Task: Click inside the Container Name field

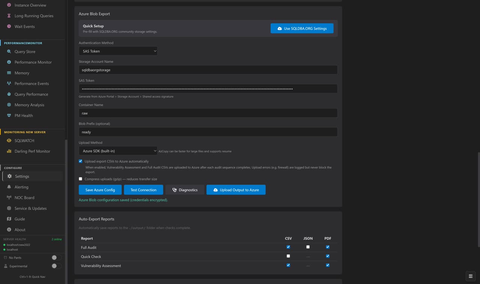Action: pyautogui.click(x=208, y=113)
